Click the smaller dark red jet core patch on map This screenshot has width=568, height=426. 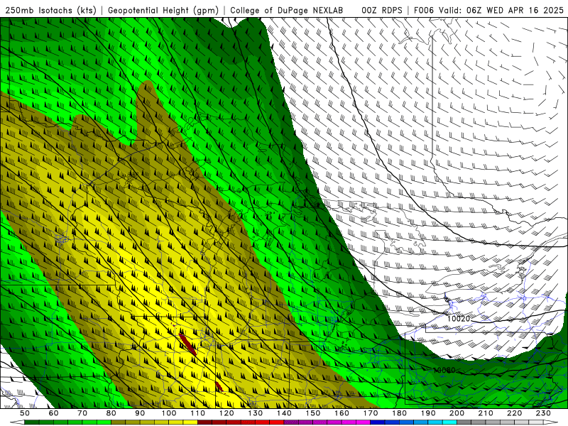219,386
